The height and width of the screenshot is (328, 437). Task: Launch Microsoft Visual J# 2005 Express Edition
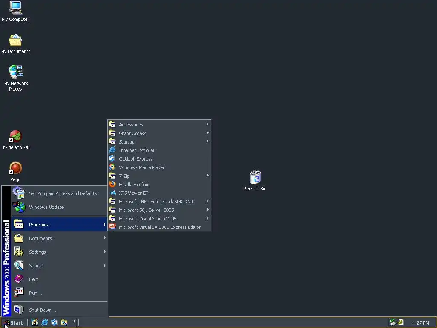pyautogui.click(x=159, y=227)
